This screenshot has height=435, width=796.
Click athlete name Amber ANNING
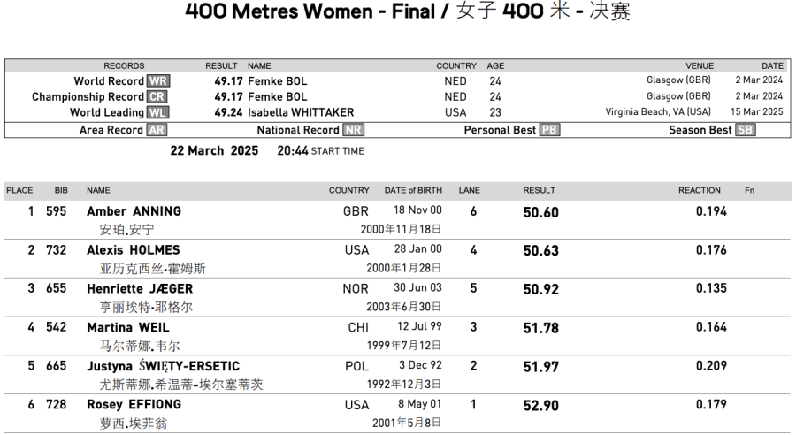point(134,211)
